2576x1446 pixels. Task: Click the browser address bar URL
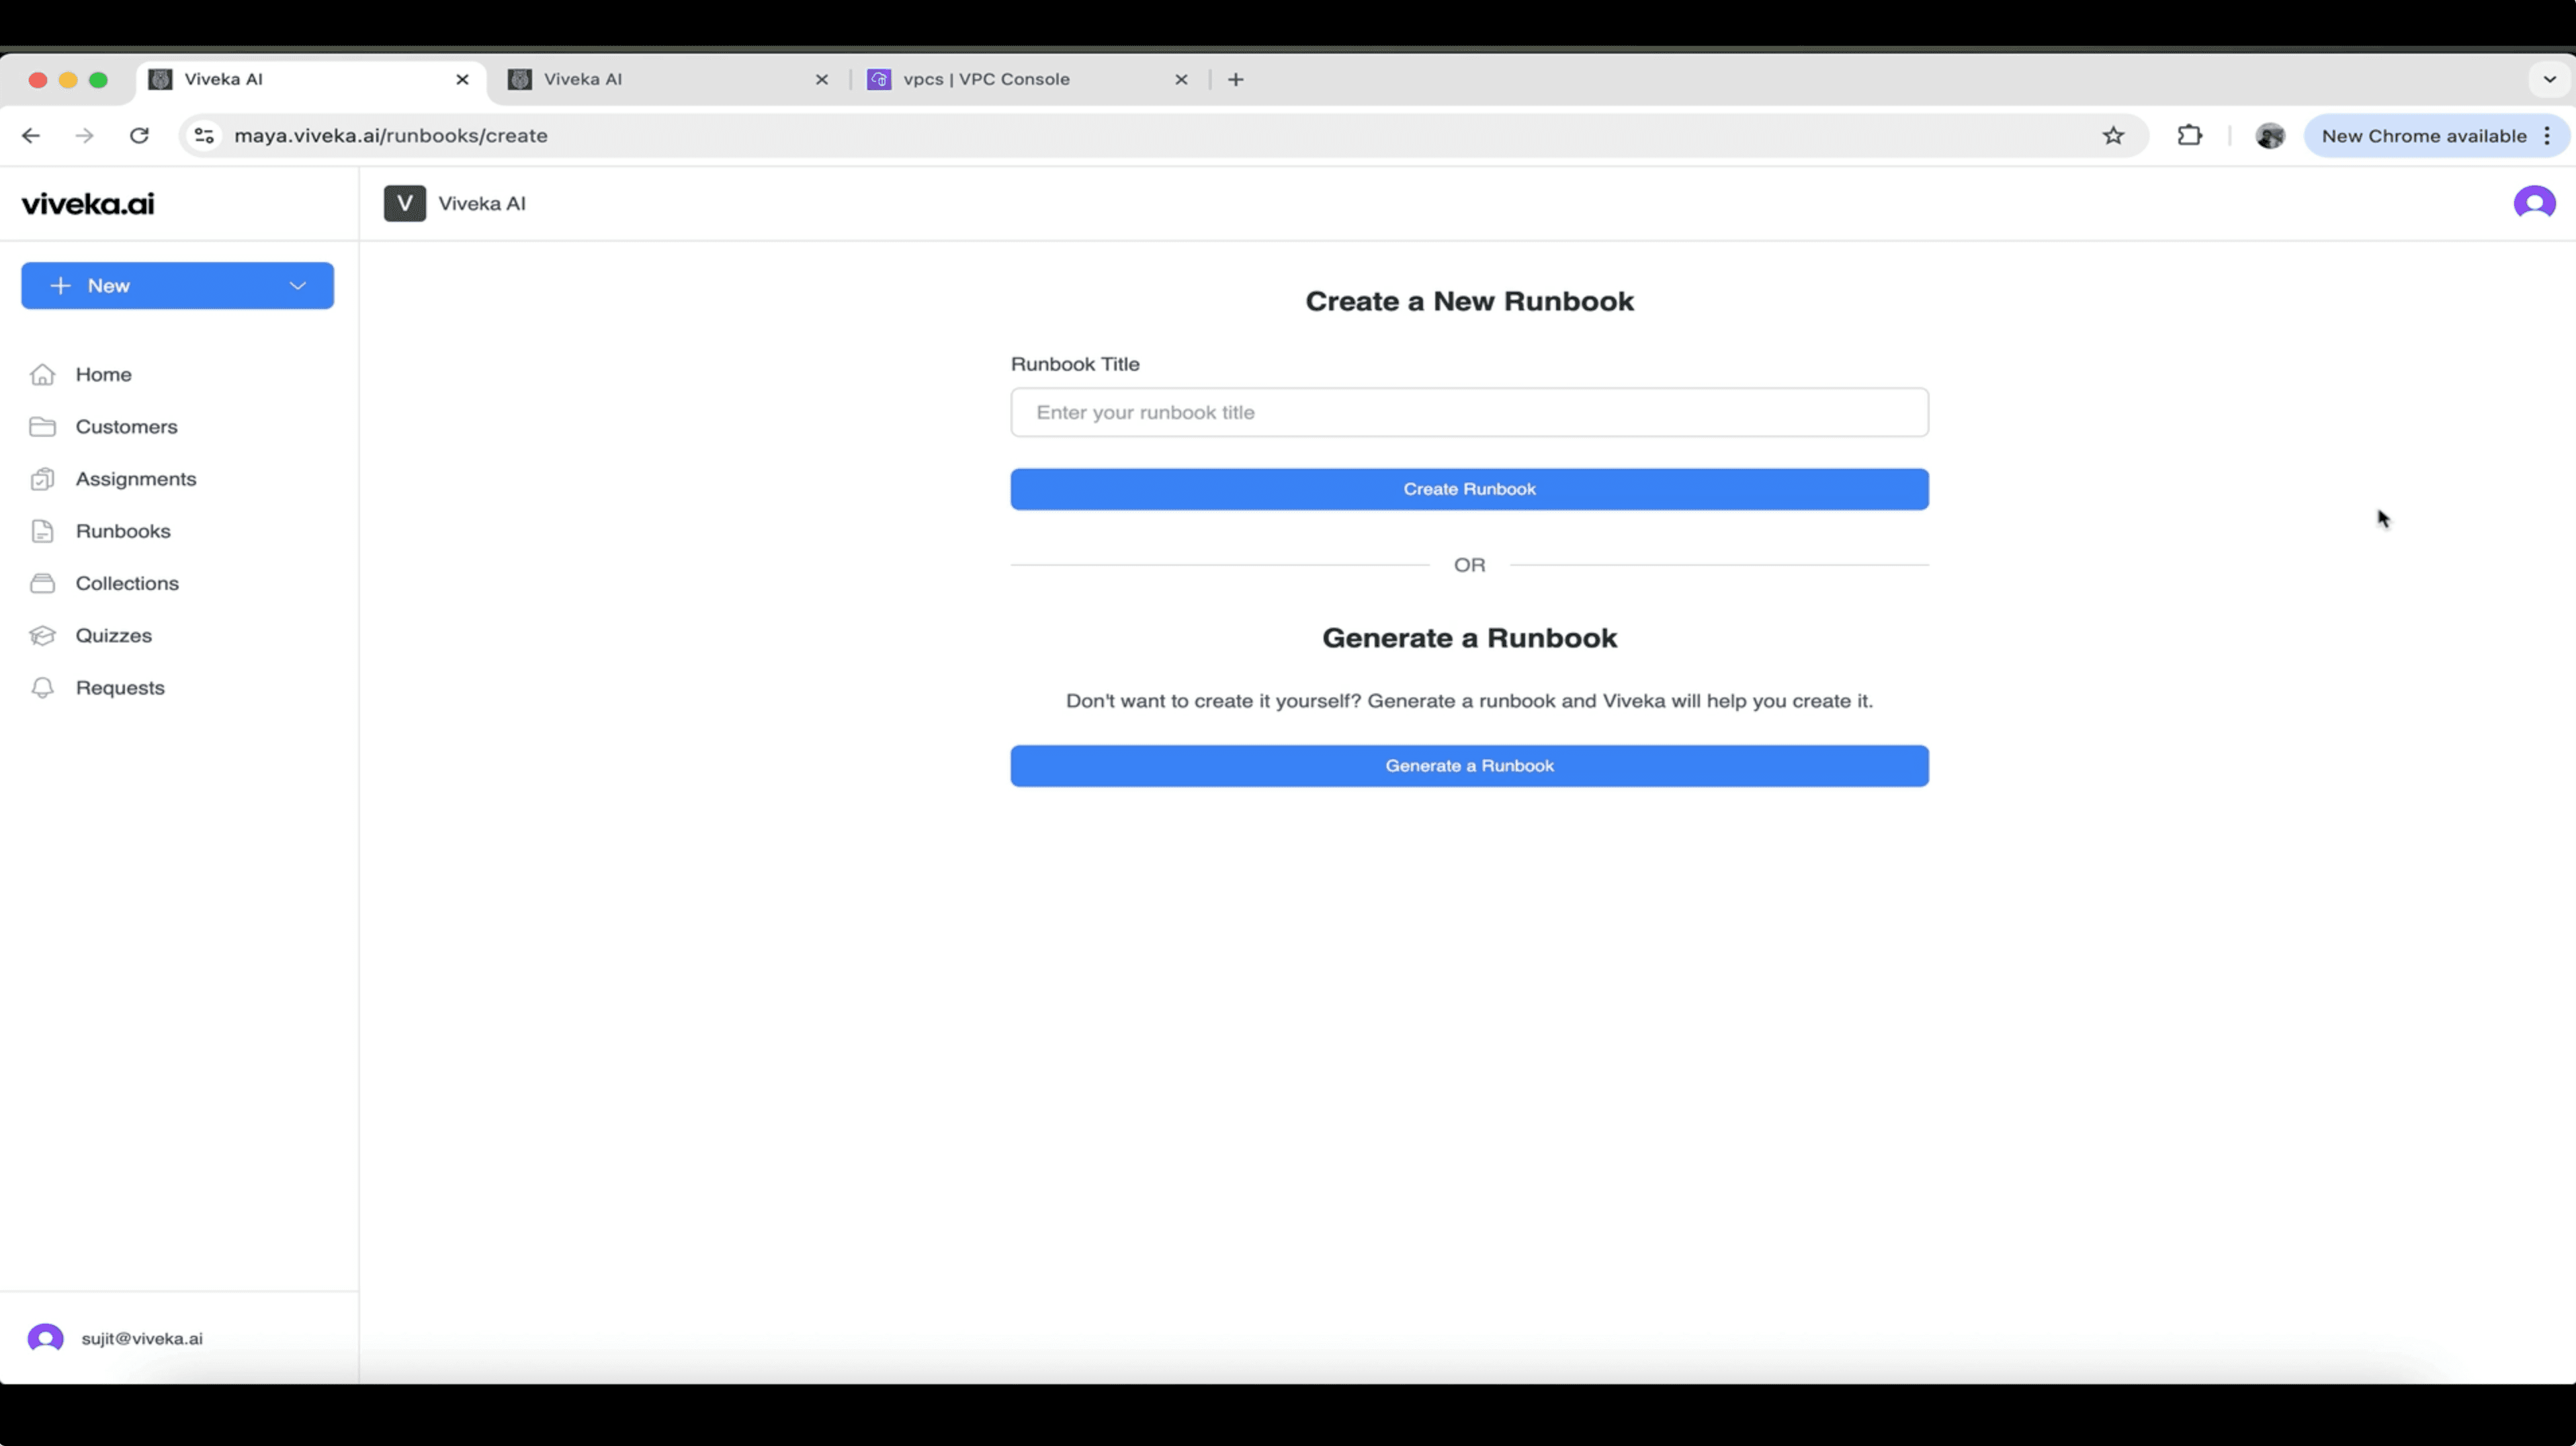pos(390,136)
